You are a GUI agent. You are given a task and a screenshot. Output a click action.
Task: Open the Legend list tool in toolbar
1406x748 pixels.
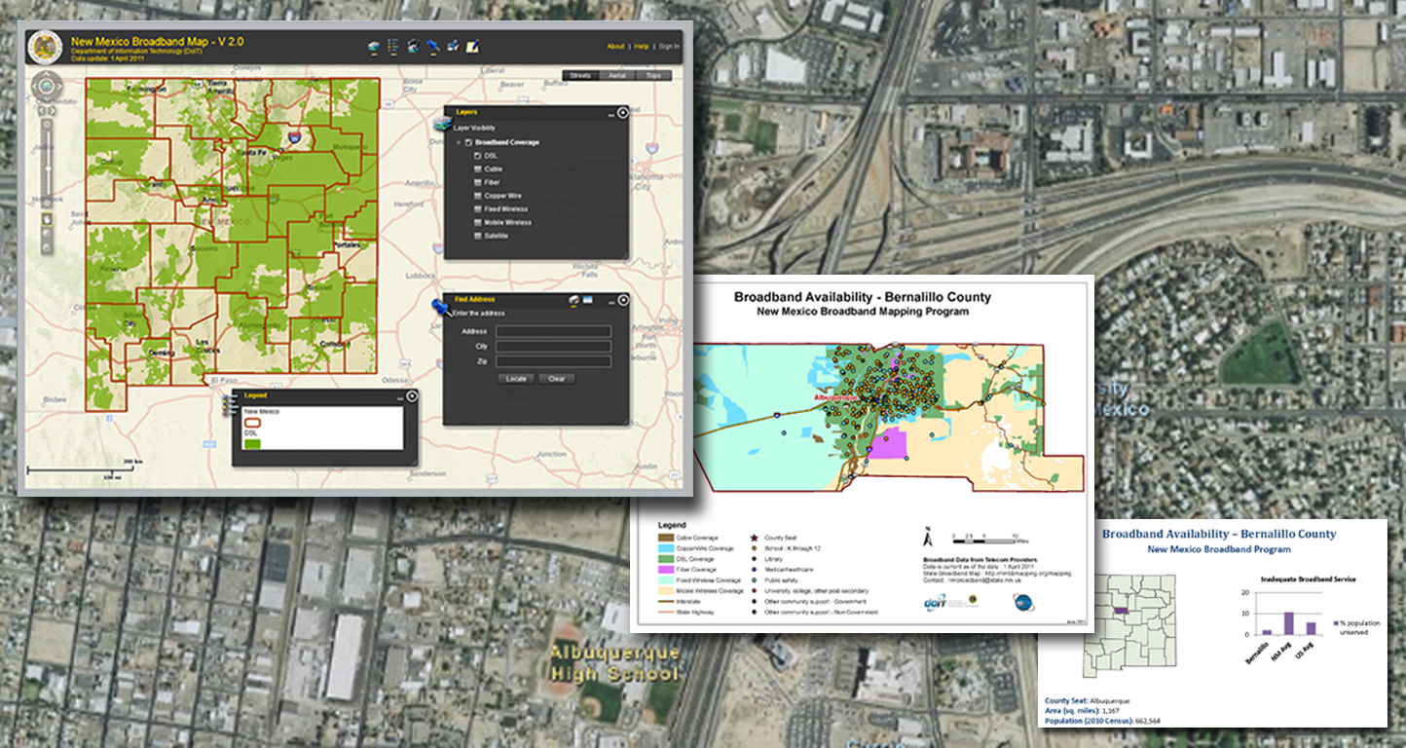point(393,47)
